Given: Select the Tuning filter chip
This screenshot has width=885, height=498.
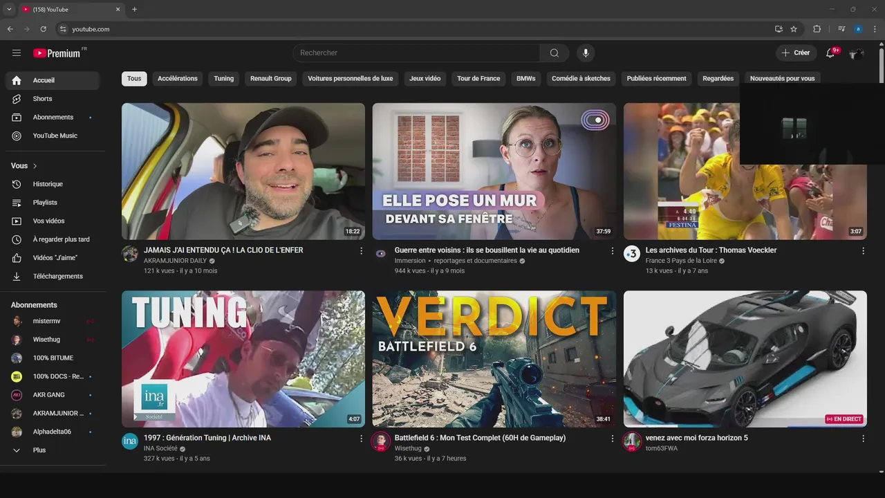Looking at the screenshot, I should tap(224, 79).
